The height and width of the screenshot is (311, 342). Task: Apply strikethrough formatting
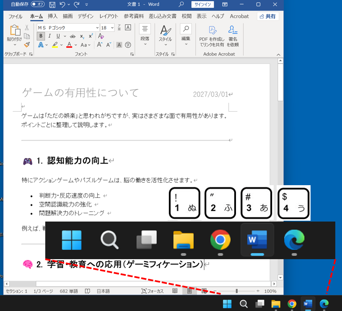(x=73, y=36)
